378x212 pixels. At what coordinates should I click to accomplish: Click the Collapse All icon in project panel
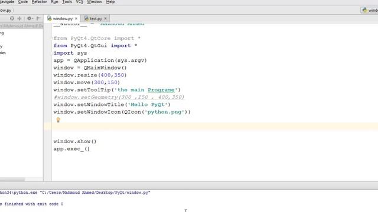(19, 18)
